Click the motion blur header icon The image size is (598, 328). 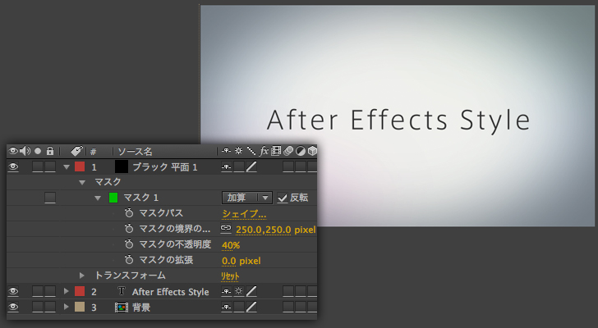pyautogui.click(x=288, y=151)
